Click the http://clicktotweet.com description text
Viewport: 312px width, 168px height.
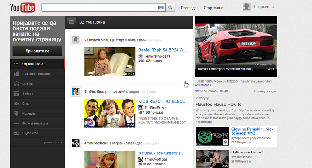point(170,122)
